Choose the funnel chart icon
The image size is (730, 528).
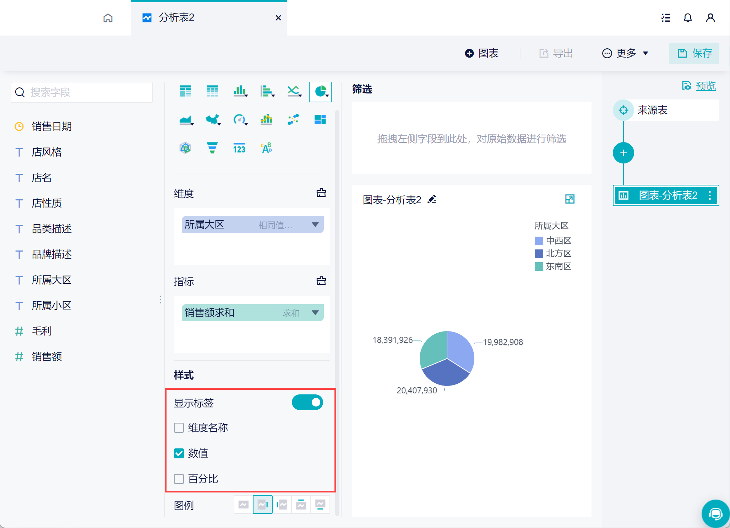(x=212, y=147)
